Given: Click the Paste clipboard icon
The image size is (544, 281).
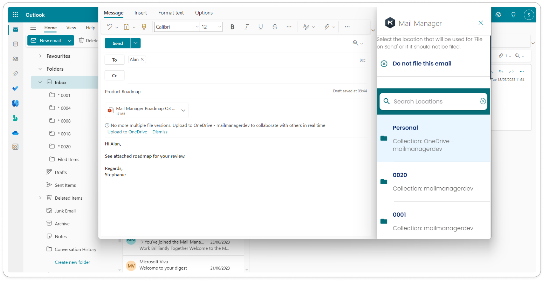Looking at the screenshot, I should (126, 27).
